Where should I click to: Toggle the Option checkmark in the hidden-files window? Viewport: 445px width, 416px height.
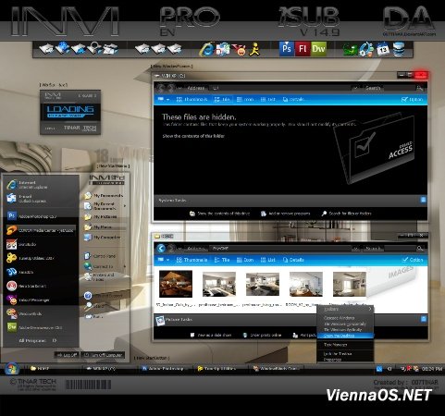[x=413, y=99]
